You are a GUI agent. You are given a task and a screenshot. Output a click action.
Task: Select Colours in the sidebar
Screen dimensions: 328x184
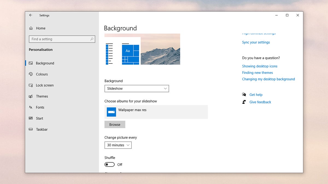point(31,74)
